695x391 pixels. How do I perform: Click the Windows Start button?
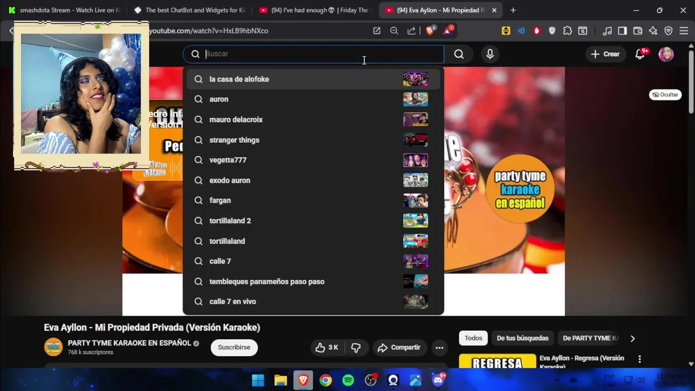click(x=258, y=380)
